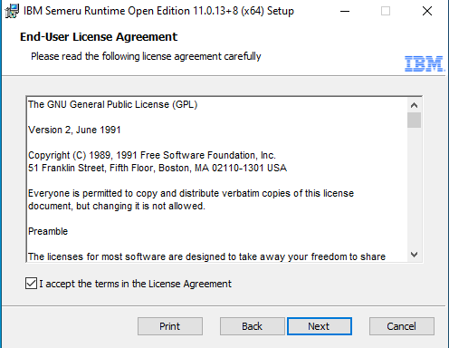449x348 pixels.
Task: Click empty scrollbar track below the thumb
Action: 414,188
